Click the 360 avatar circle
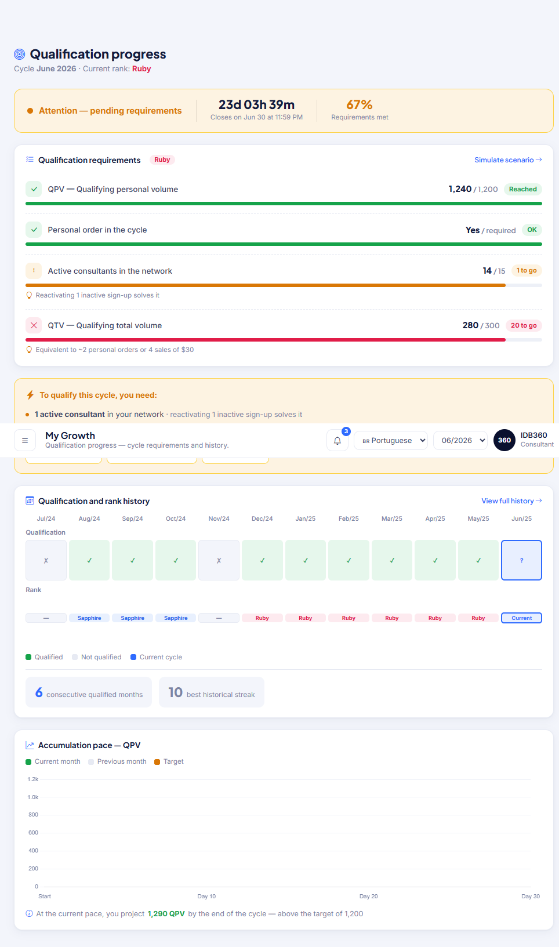The height and width of the screenshot is (947, 559). point(504,440)
